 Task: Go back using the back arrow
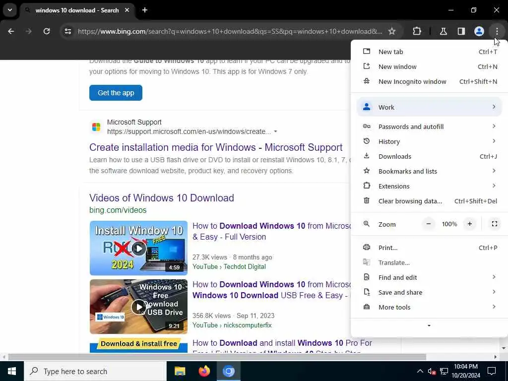pos(11,31)
